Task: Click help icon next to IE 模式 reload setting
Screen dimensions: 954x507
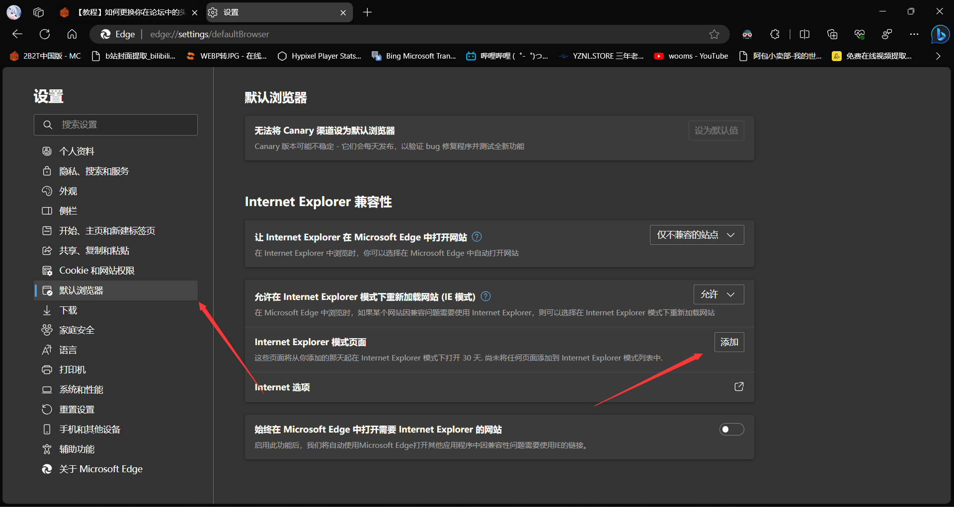Action: tap(486, 296)
